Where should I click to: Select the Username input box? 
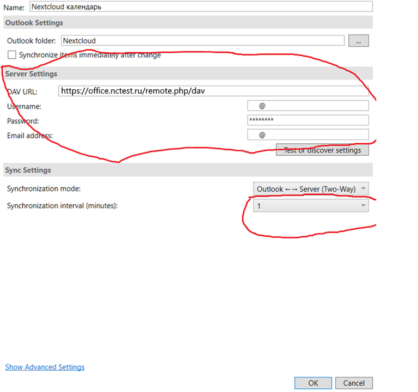(308, 106)
